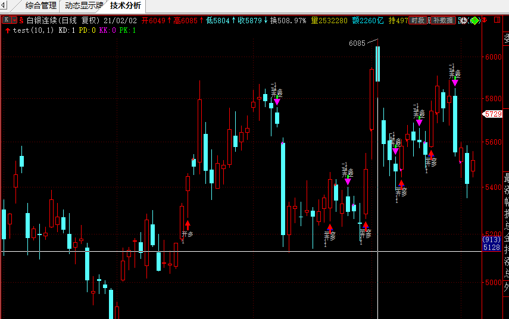Screen dimensions: 509x319
Task: Click the red anchor icon in the header
Action: (x=485, y=20)
